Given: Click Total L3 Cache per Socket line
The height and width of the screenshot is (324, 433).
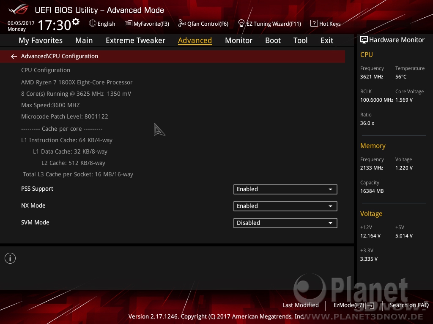Looking at the screenshot, I should [78, 174].
